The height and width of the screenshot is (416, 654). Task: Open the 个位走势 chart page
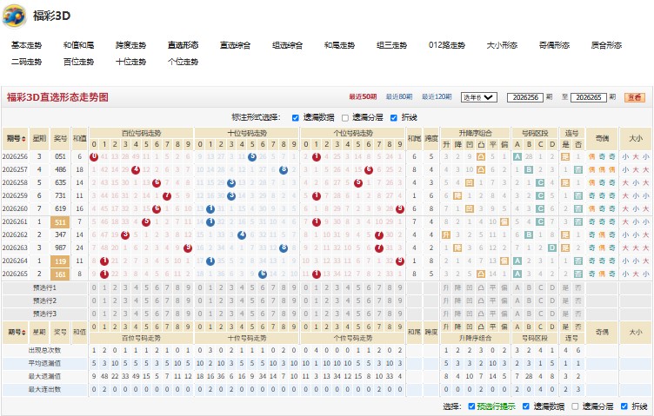183,62
